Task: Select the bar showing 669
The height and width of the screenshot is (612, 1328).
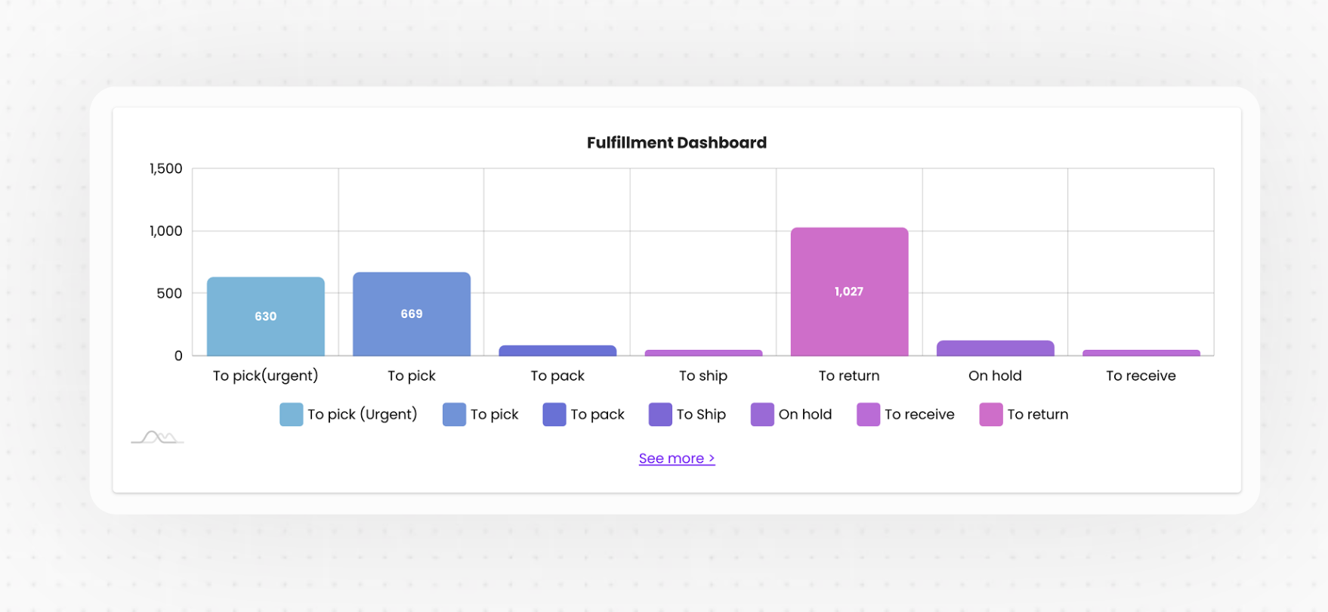Action: [x=412, y=314]
